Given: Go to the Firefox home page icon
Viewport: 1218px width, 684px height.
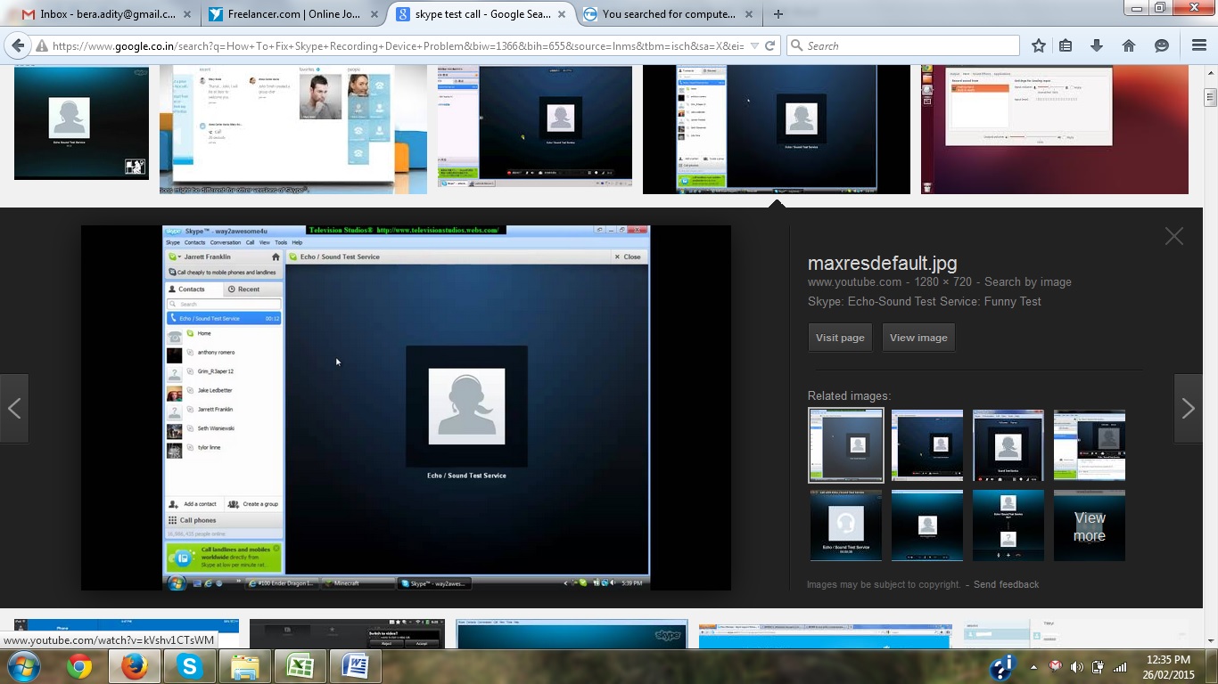Looking at the screenshot, I should 1129,45.
